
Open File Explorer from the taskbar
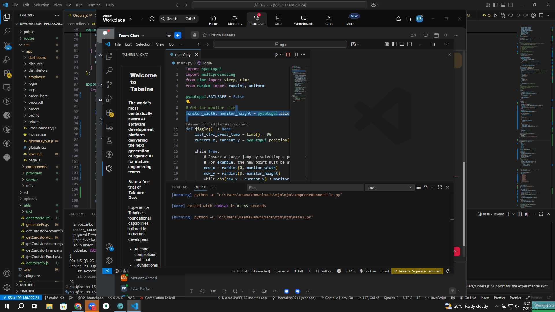pyautogui.click(x=49, y=306)
